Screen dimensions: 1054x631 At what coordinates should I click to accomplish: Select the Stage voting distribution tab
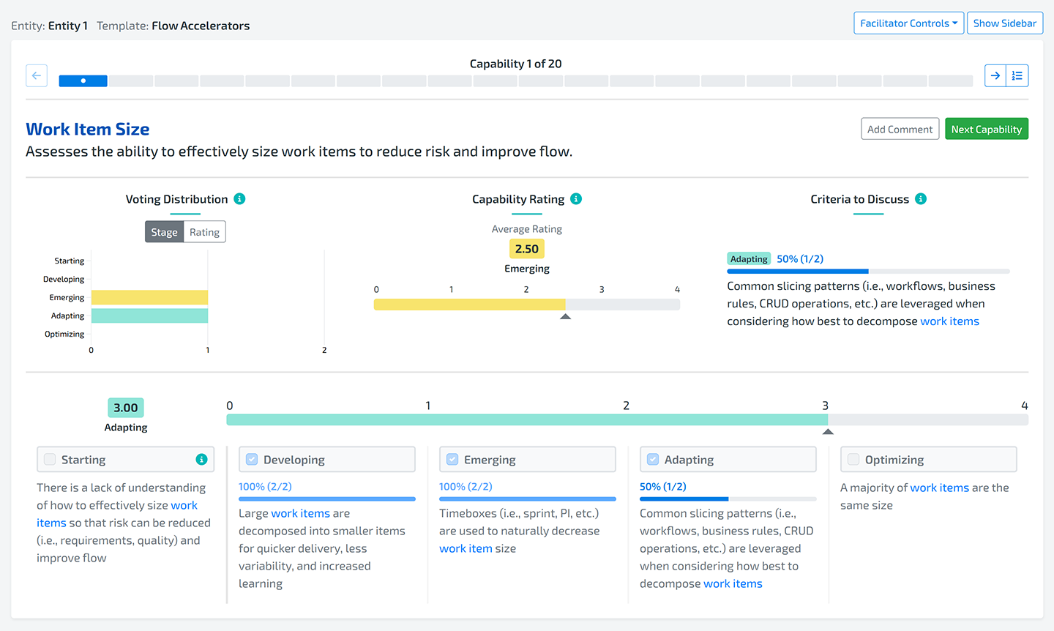[x=164, y=232]
